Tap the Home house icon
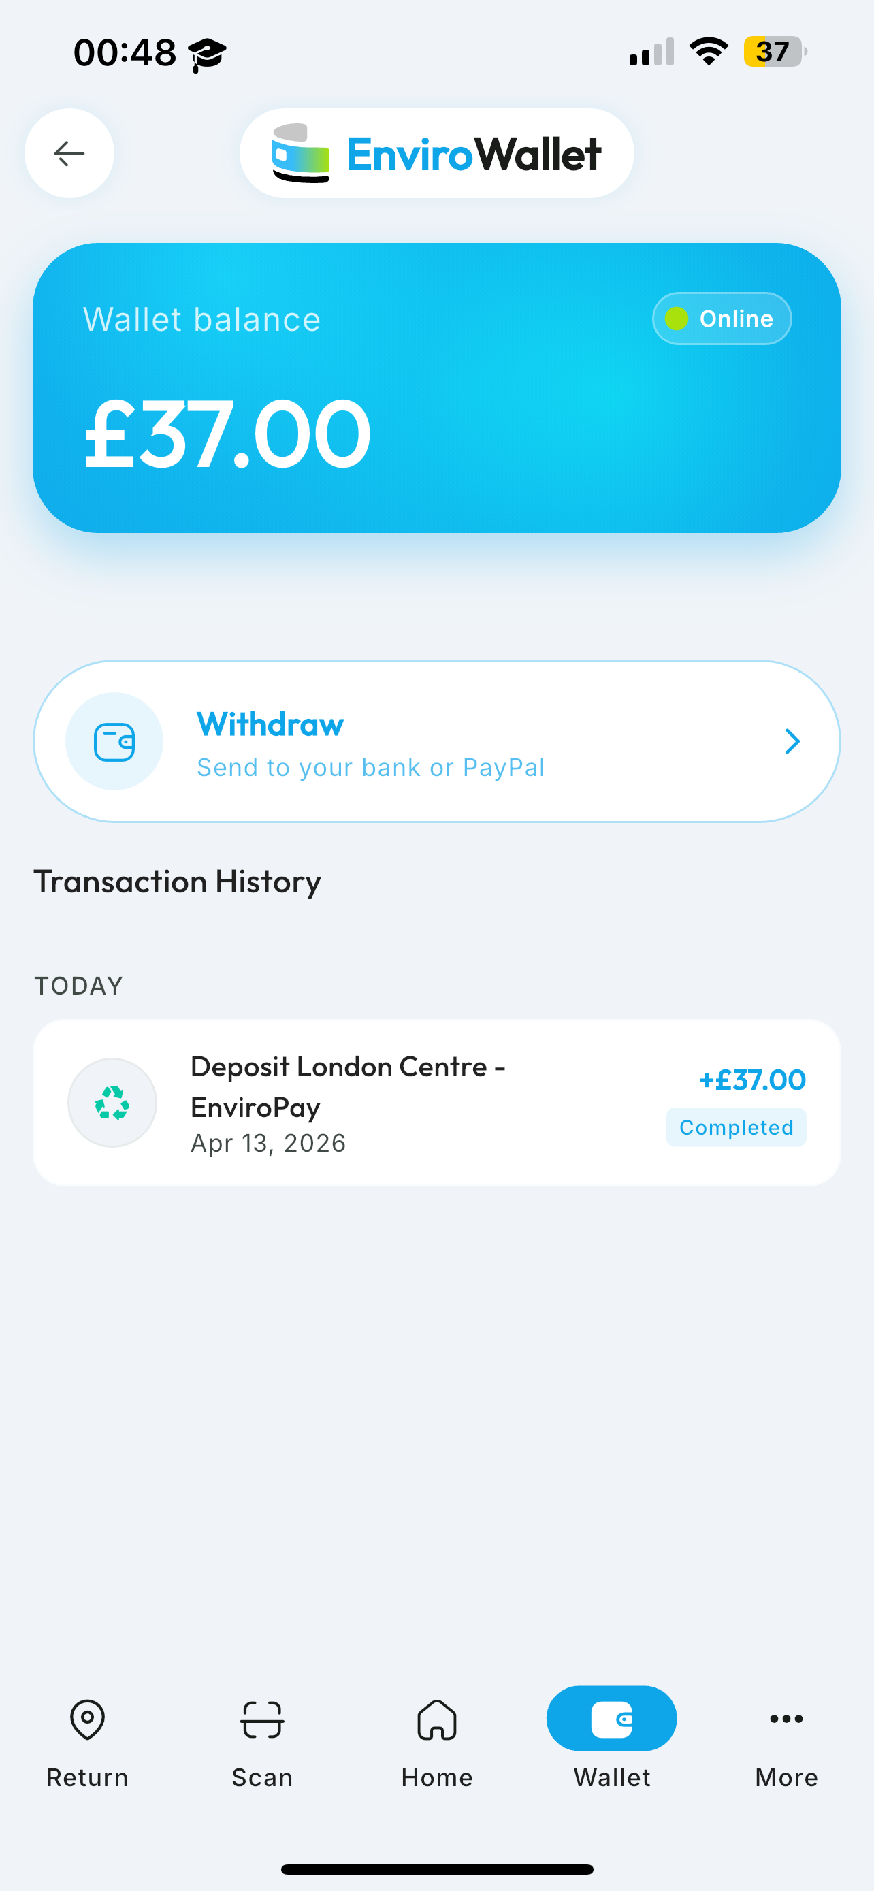This screenshot has width=874, height=1891. (436, 1719)
